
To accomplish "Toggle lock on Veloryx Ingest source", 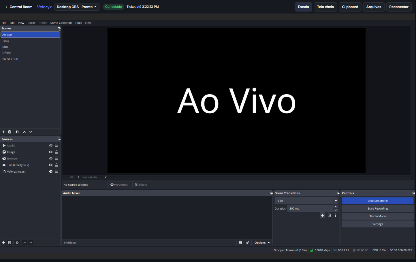I will pos(57,171).
